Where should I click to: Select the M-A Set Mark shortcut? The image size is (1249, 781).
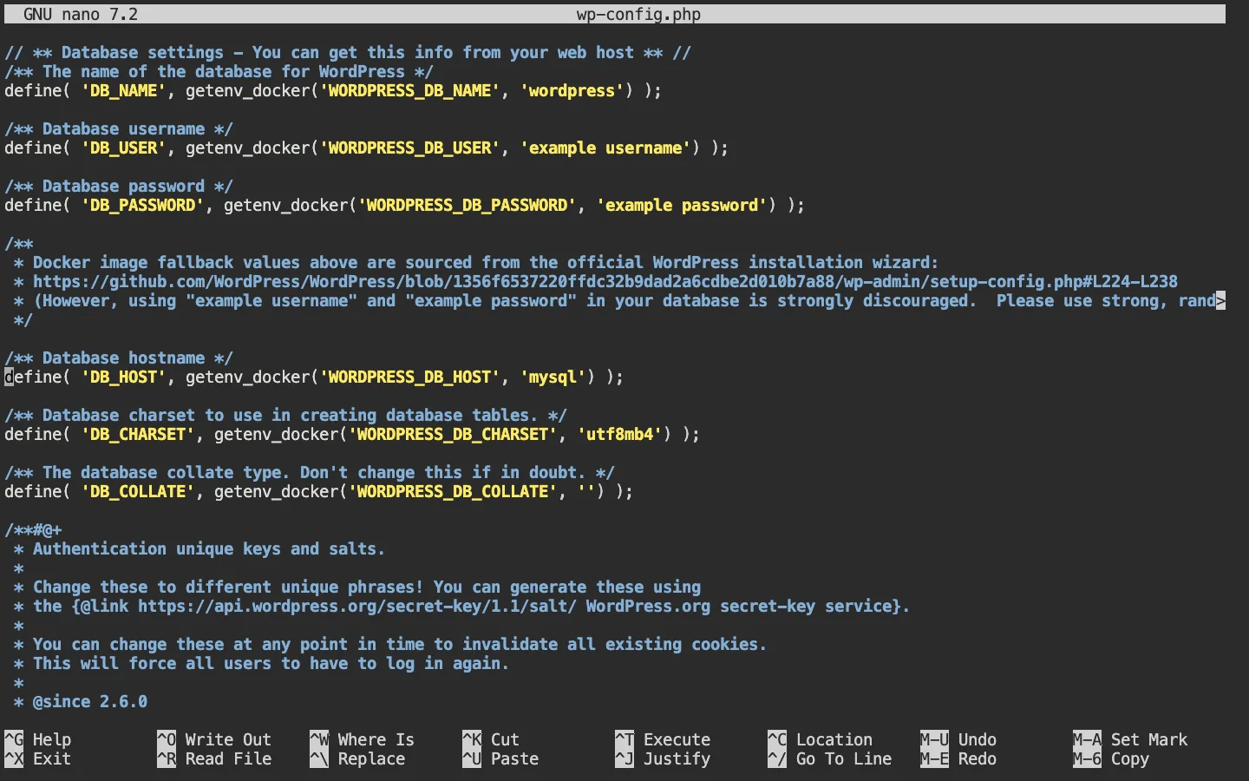1130,739
